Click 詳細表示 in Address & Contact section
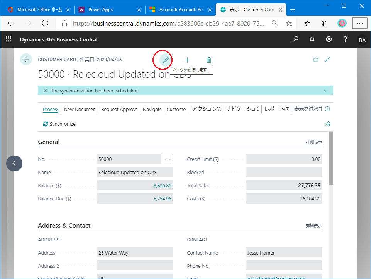Screen dimensions: 371x279 tap(314, 225)
